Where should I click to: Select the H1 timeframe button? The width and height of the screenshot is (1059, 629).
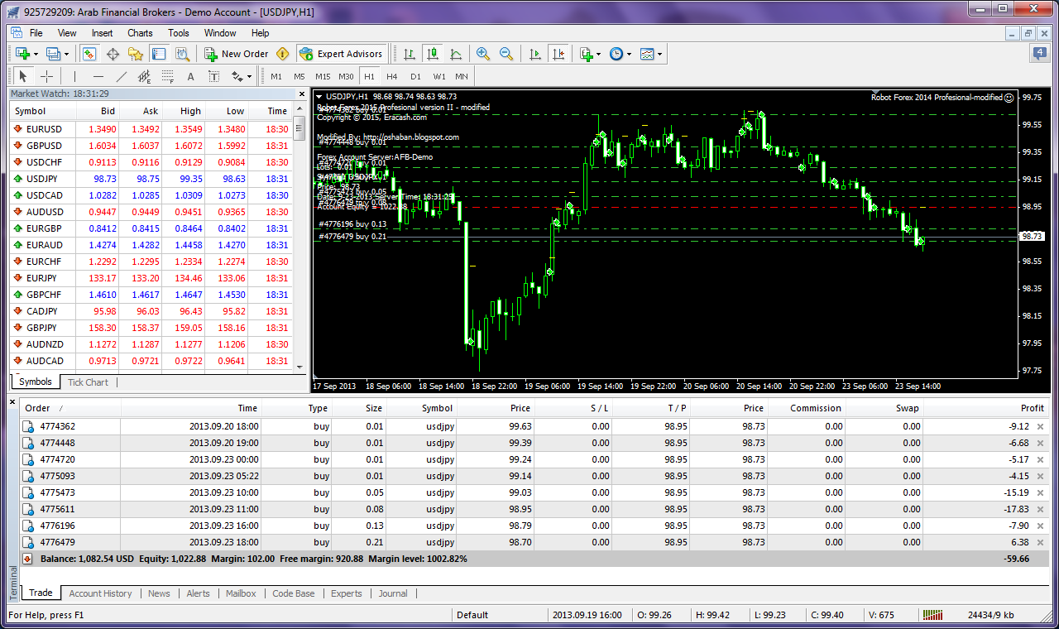(x=369, y=76)
